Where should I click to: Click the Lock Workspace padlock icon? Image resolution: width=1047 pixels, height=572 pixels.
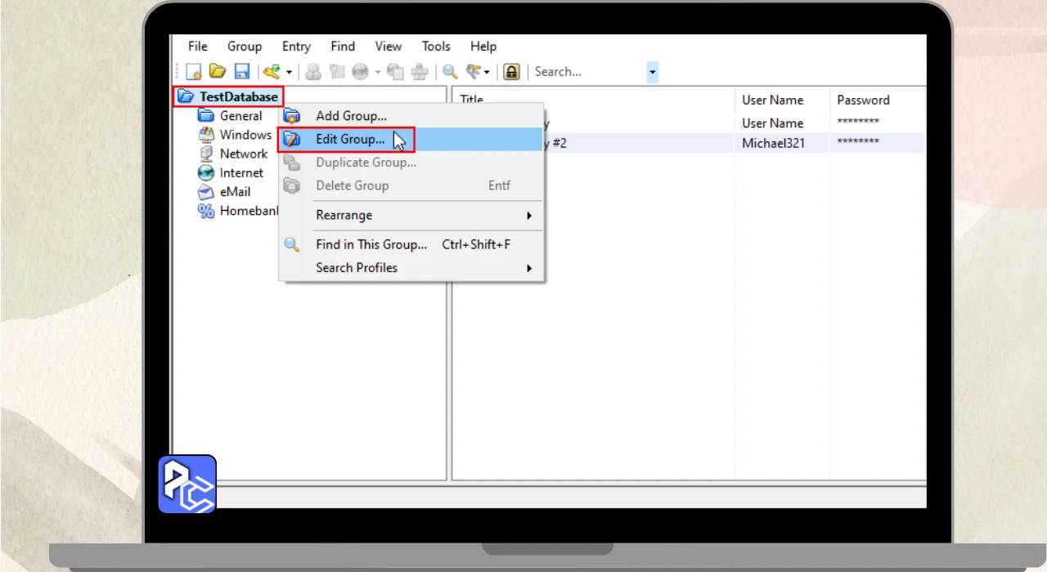point(511,72)
